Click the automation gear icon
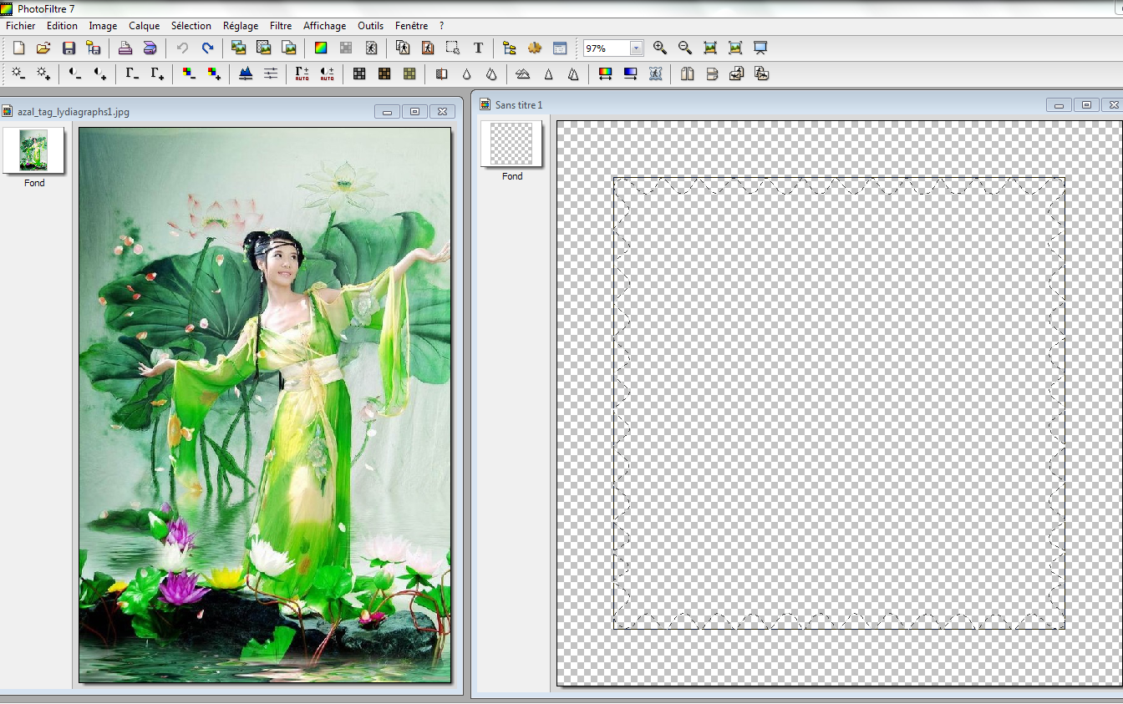Screen dimensions: 1123x704 coord(535,48)
